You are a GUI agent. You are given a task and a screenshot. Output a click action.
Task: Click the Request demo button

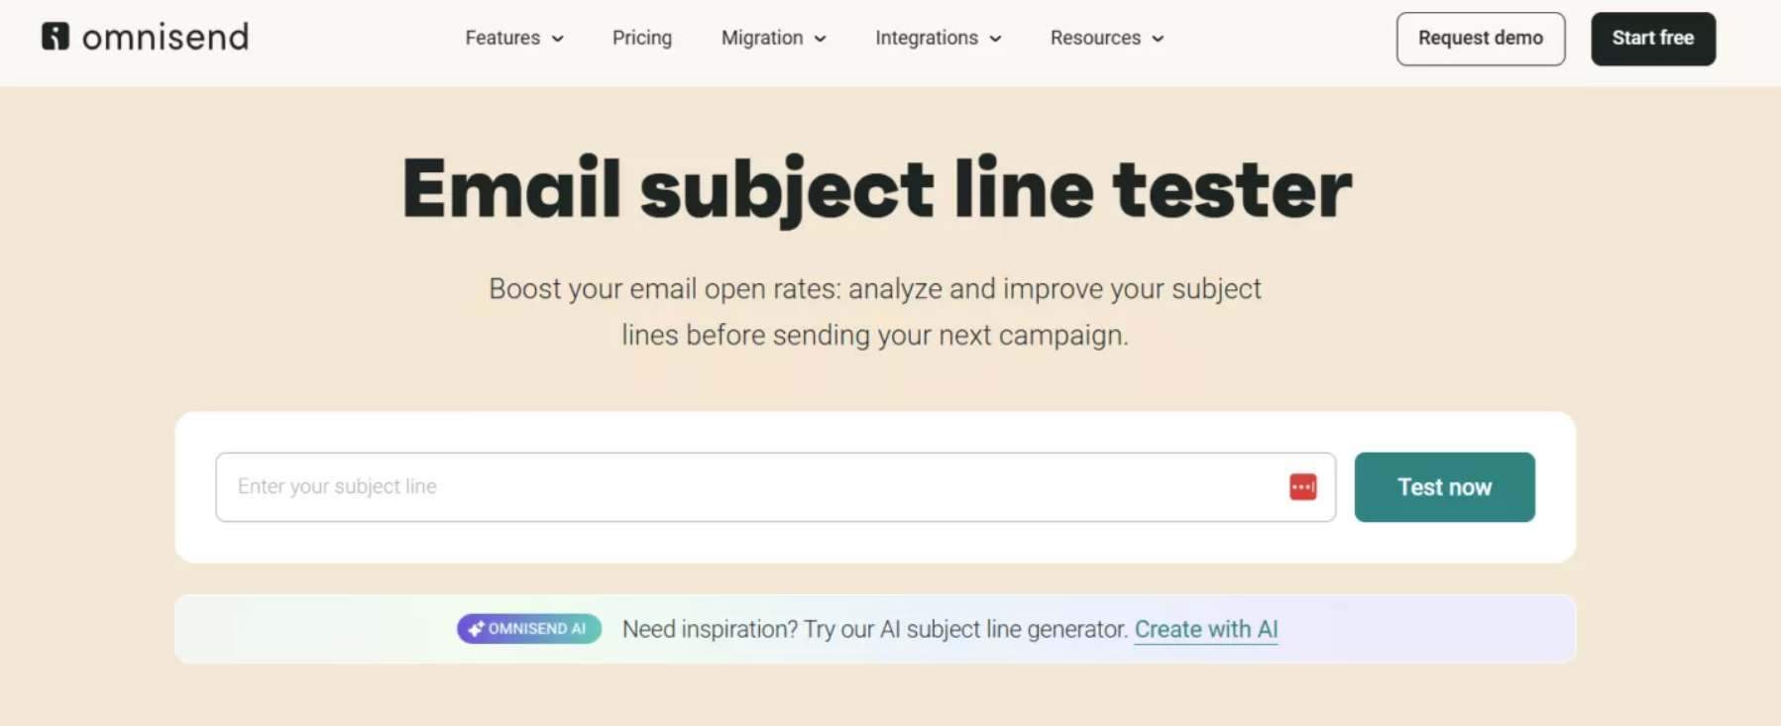(1480, 38)
